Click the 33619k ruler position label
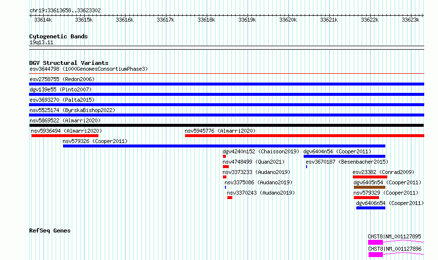Viewport: 438px width, 260px height. (x=247, y=20)
